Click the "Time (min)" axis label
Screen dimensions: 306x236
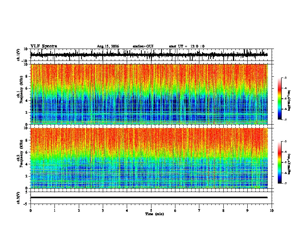155,214
